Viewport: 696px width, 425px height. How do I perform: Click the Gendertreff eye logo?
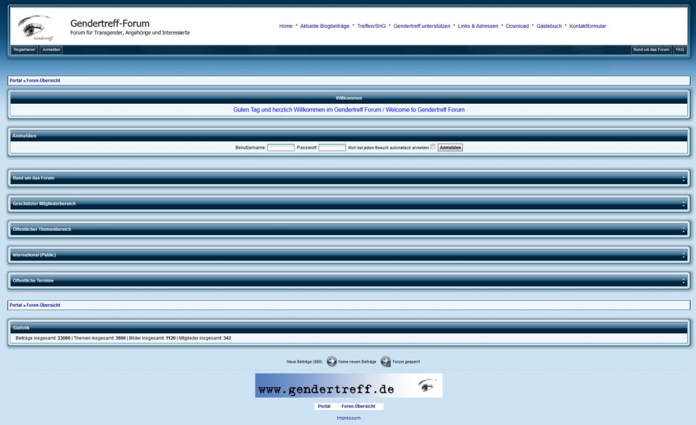[35, 27]
